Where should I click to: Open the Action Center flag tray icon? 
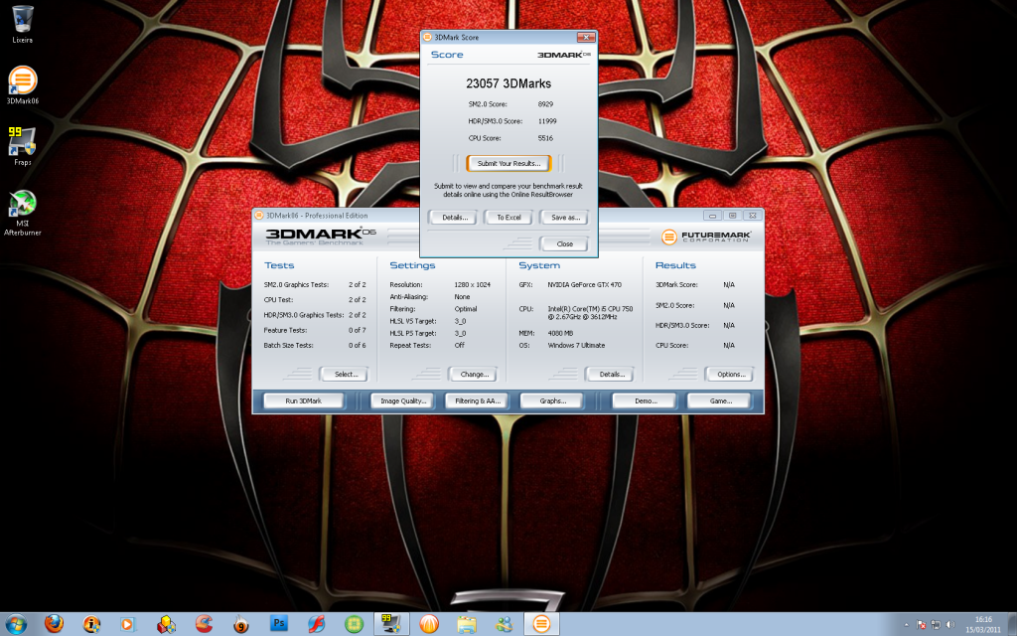(921, 625)
